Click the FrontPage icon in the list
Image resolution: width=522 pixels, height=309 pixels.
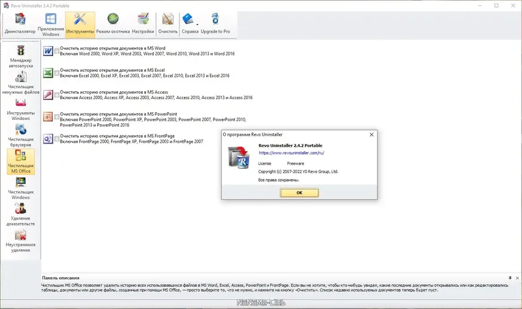click(x=48, y=139)
